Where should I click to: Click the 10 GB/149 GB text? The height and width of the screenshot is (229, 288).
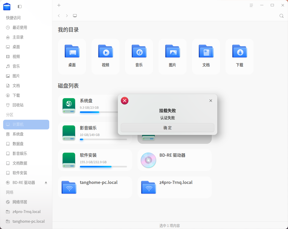90,135
